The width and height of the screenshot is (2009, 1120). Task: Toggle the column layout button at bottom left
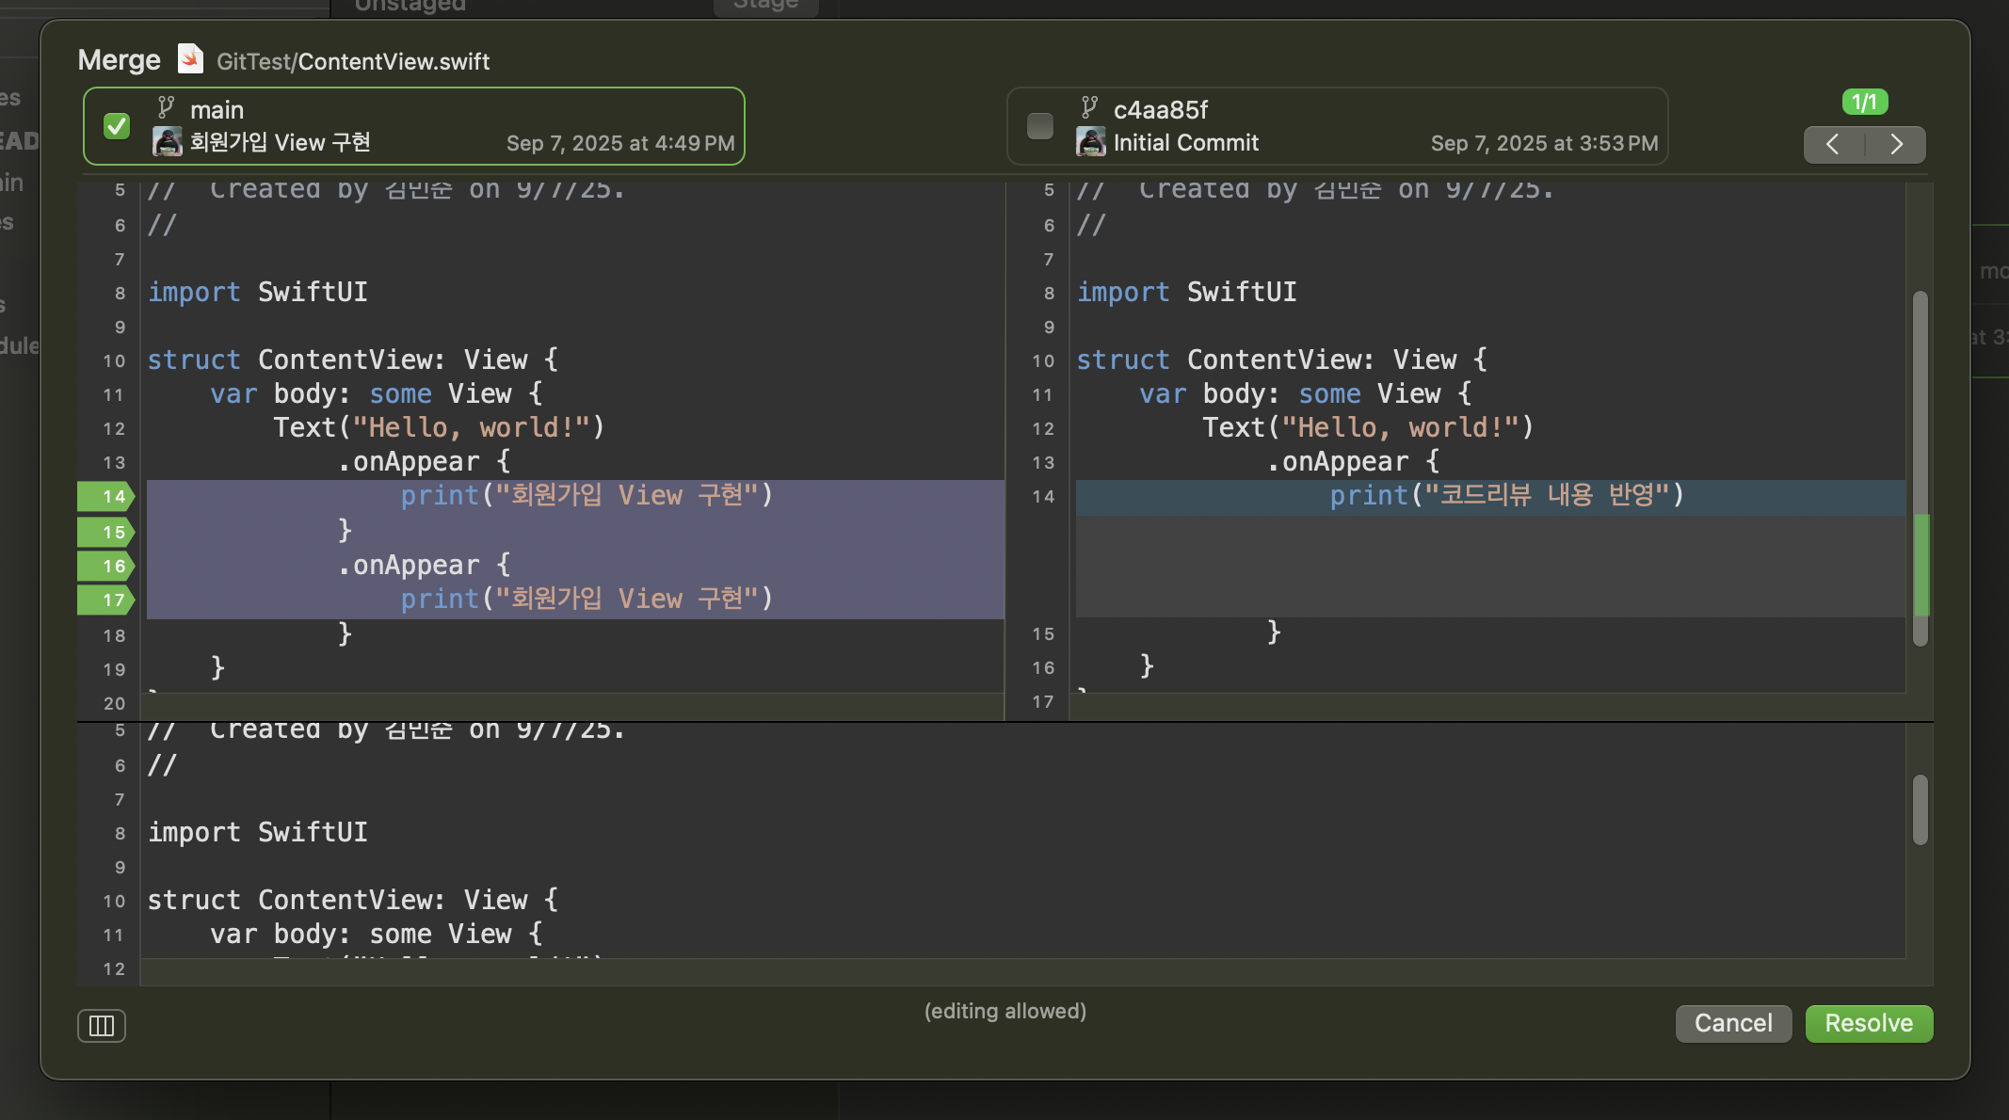(x=102, y=1025)
